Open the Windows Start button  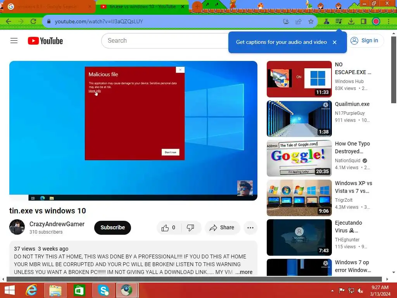click(x=10, y=290)
